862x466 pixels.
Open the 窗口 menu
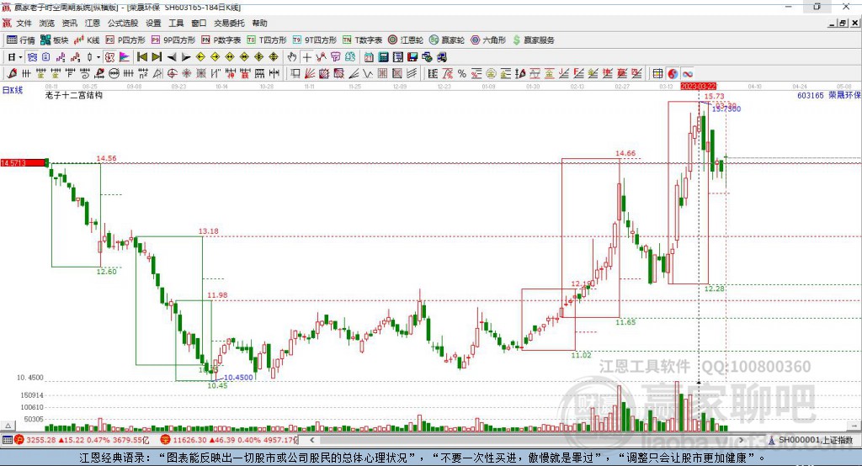point(199,23)
